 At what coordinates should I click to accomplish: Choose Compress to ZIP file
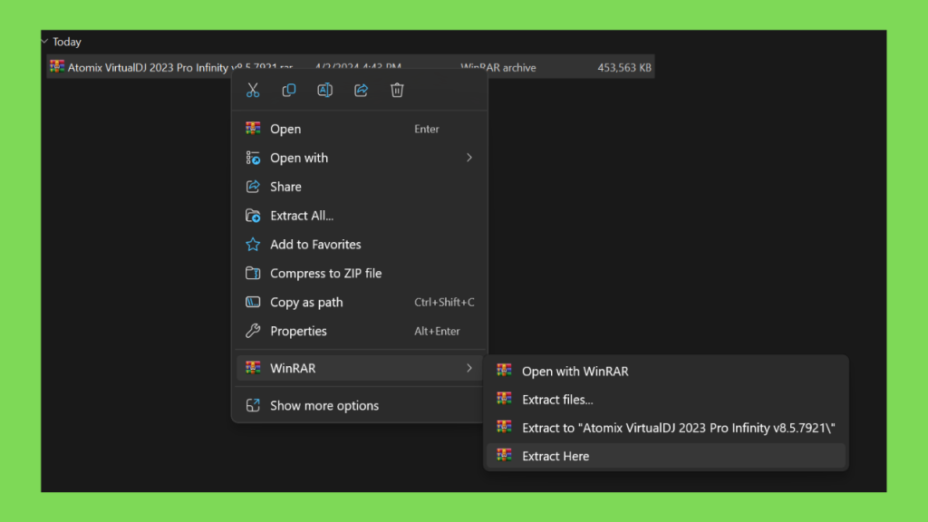click(359, 273)
